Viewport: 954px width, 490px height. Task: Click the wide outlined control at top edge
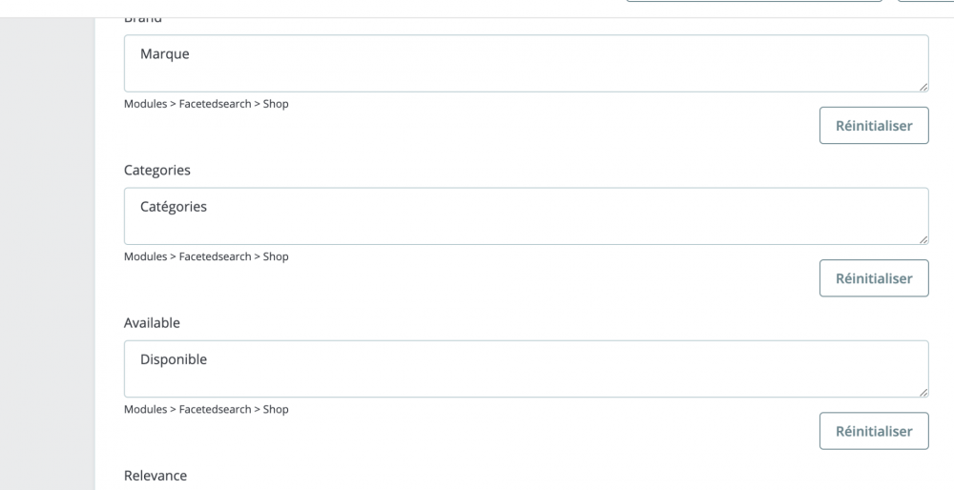754,1
